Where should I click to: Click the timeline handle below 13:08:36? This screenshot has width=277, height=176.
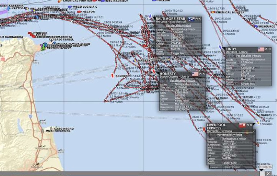(262, 173)
